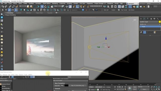Open the Workspaces Default dropdown
Screen dimensions: 161x91
(153, 4)
